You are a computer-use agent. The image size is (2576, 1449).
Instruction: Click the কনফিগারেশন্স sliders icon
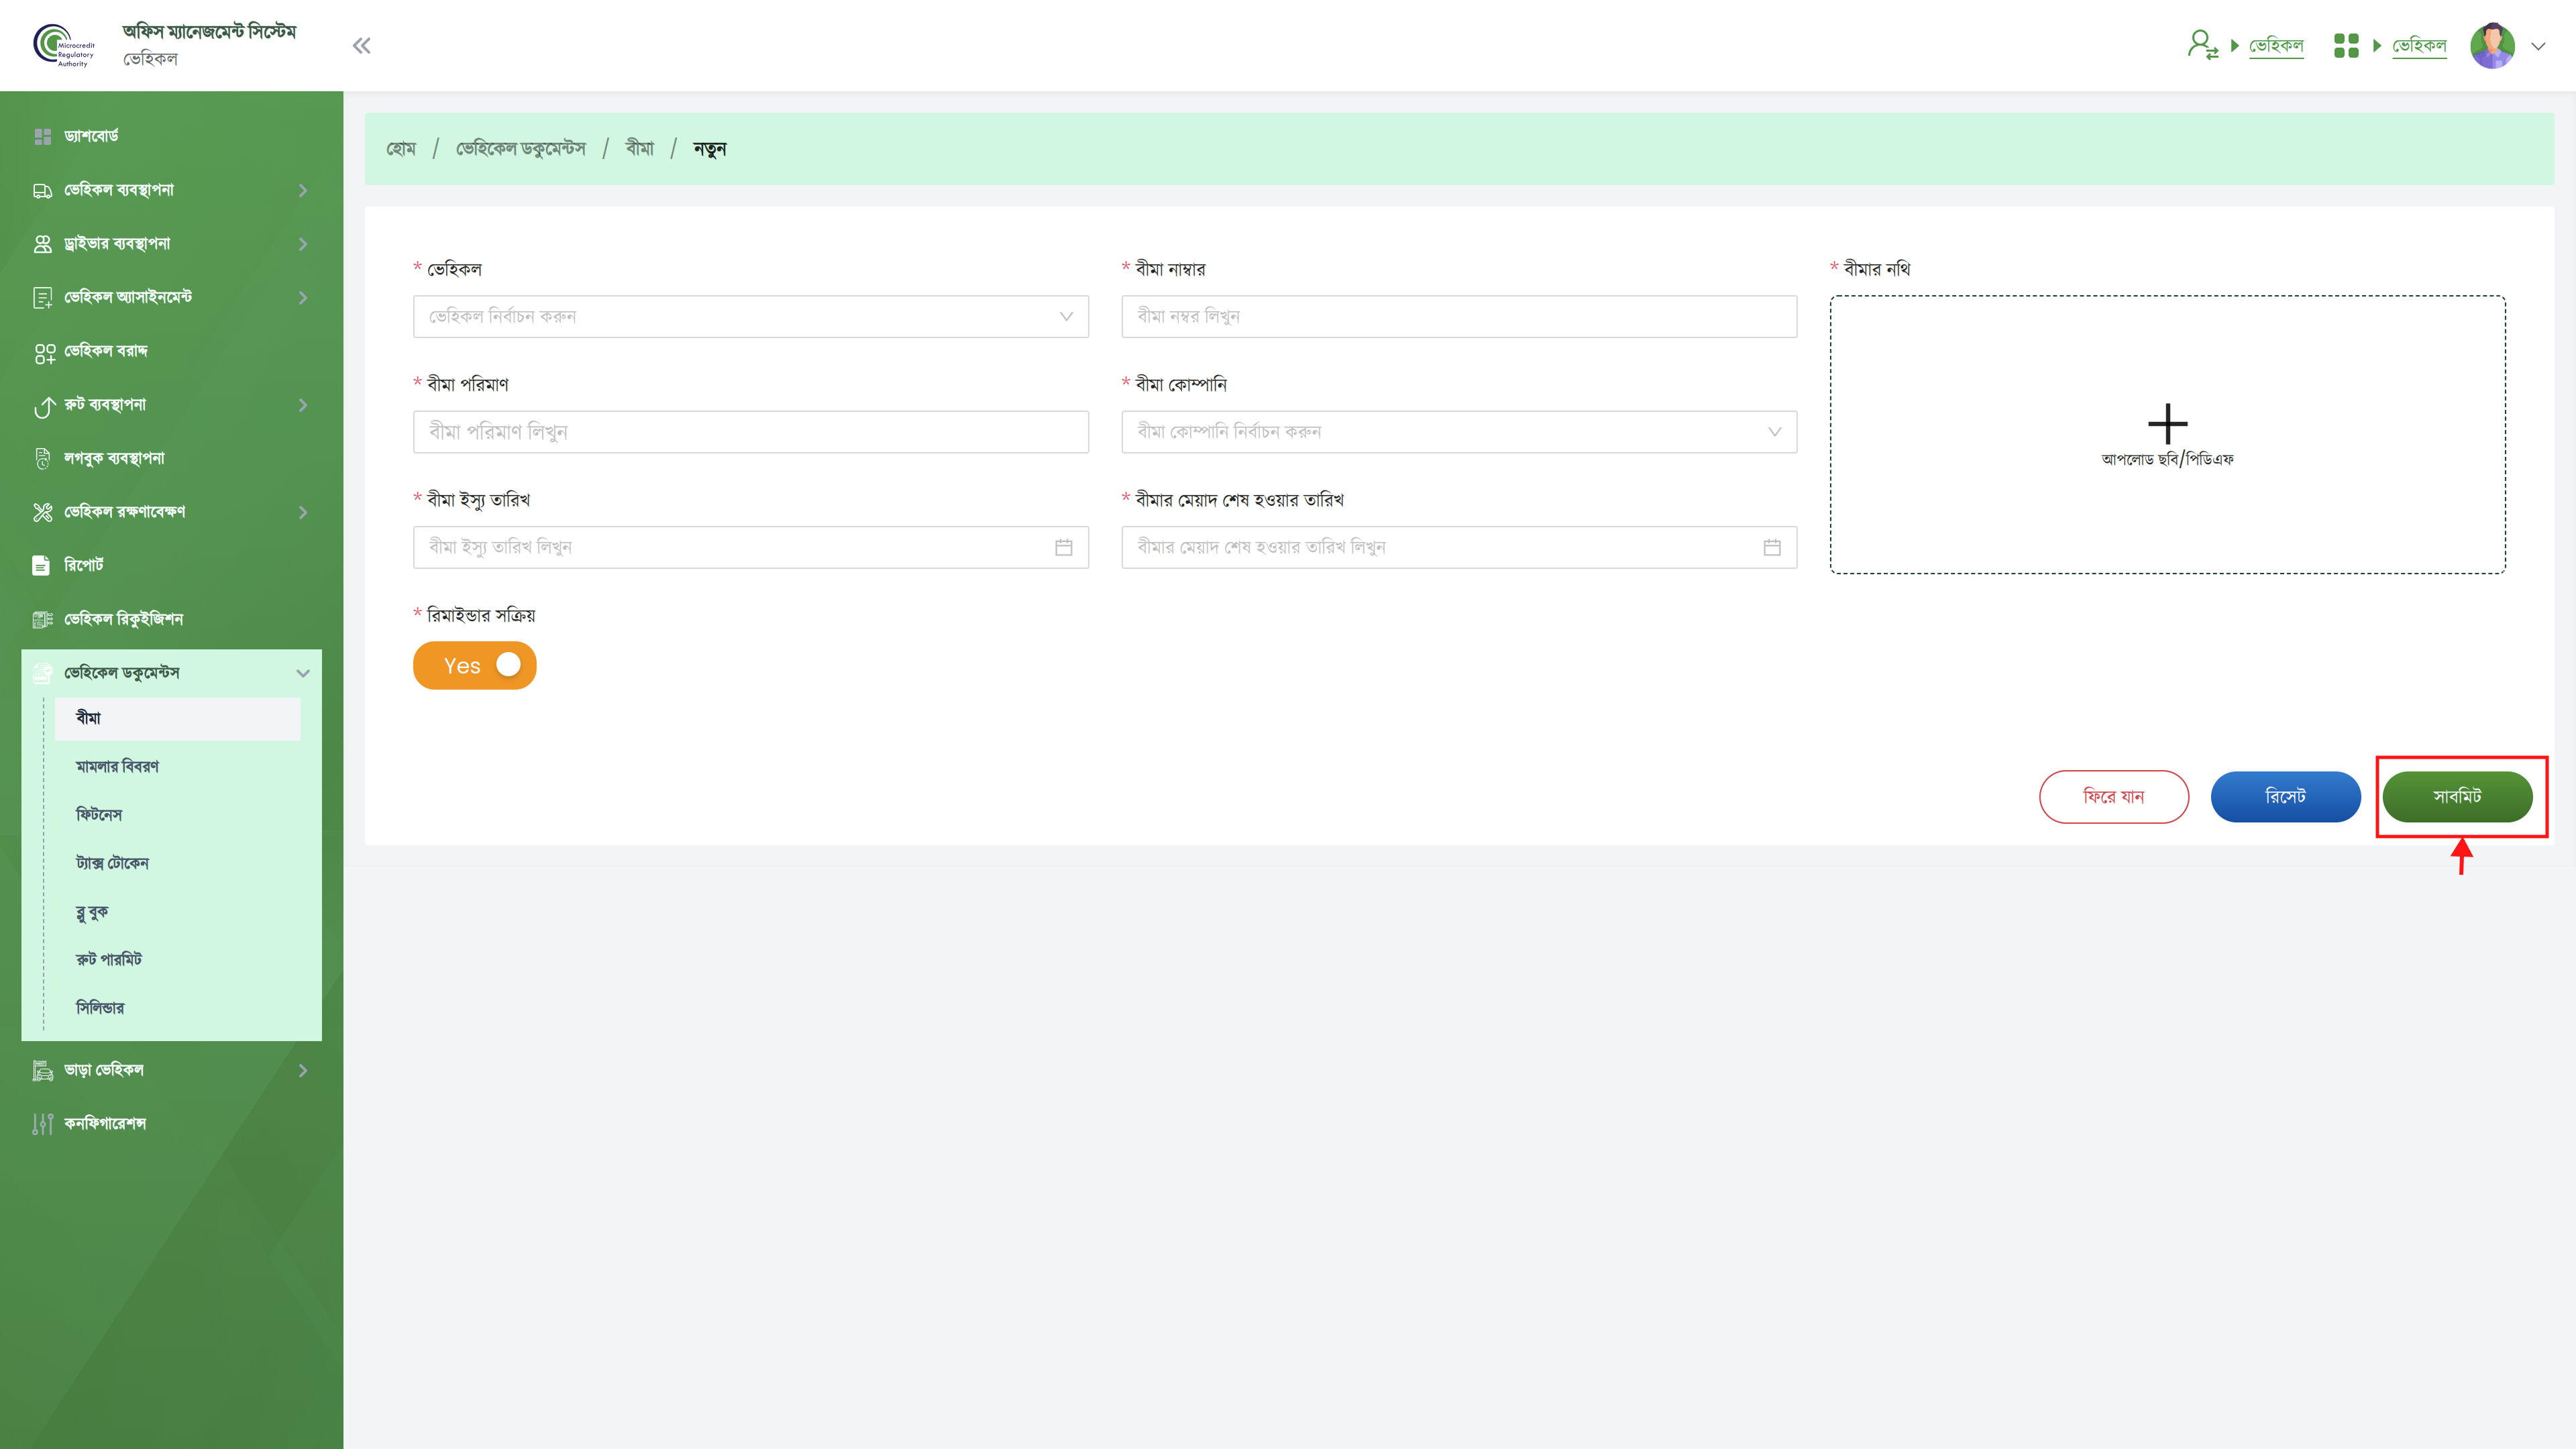click(x=42, y=1124)
